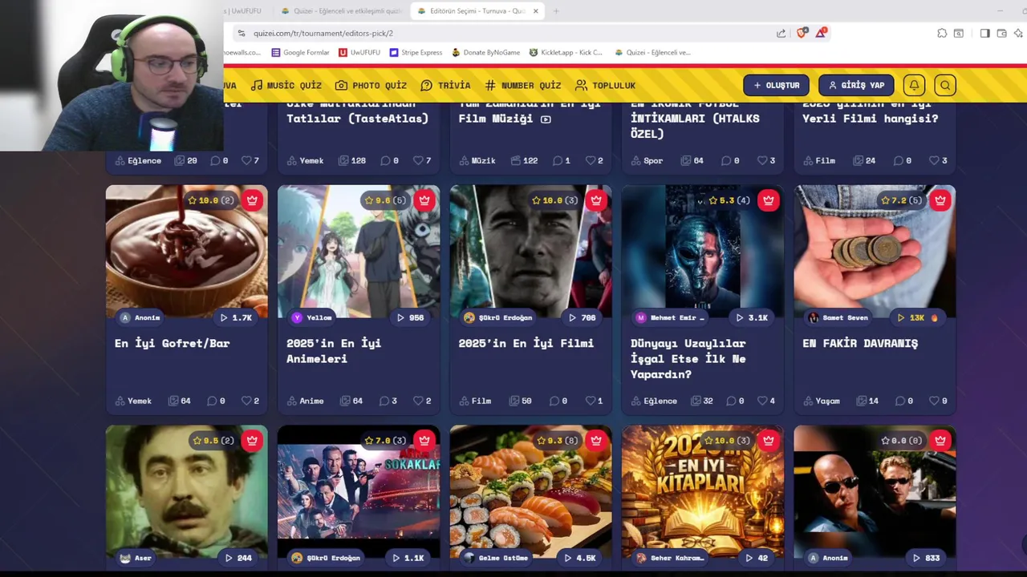Viewport: 1027px width, 577px height.
Task: Click the comment icon on 2025'in En İyi Animeleri card
Action: click(384, 401)
